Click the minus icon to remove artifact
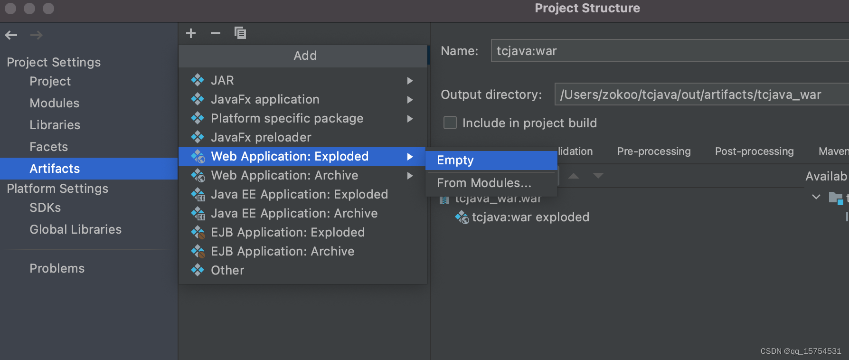This screenshot has height=360, width=849. point(216,33)
